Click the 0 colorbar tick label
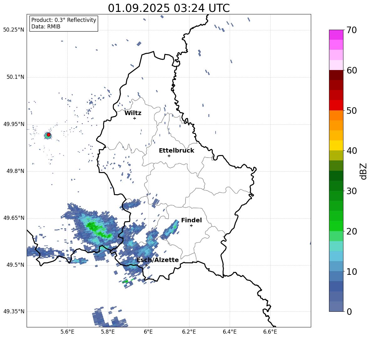The height and width of the screenshot is (338, 371). (349, 311)
